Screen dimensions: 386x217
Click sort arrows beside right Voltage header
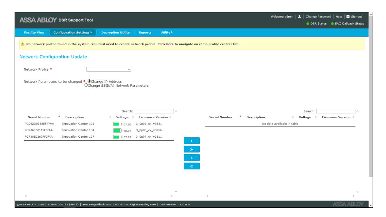[x=315, y=117]
